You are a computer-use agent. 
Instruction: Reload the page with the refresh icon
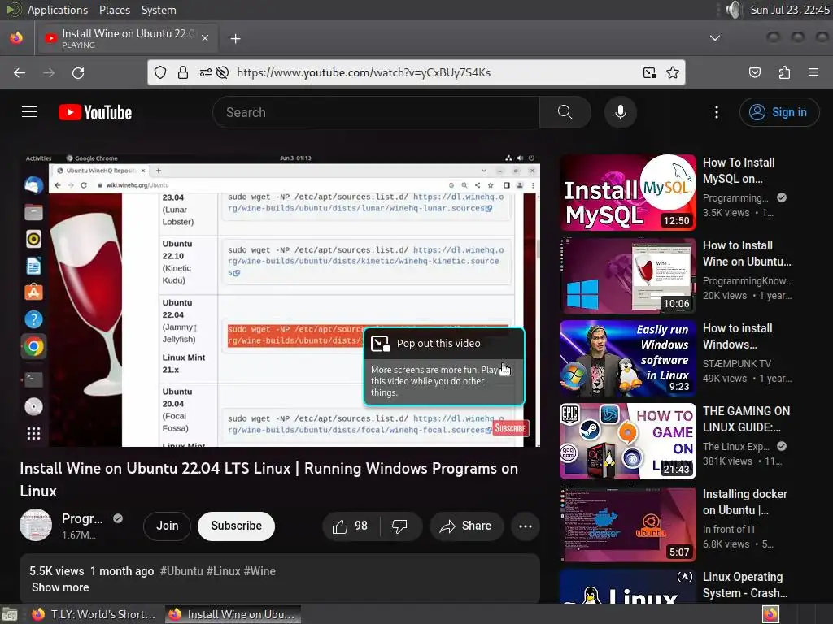click(78, 72)
